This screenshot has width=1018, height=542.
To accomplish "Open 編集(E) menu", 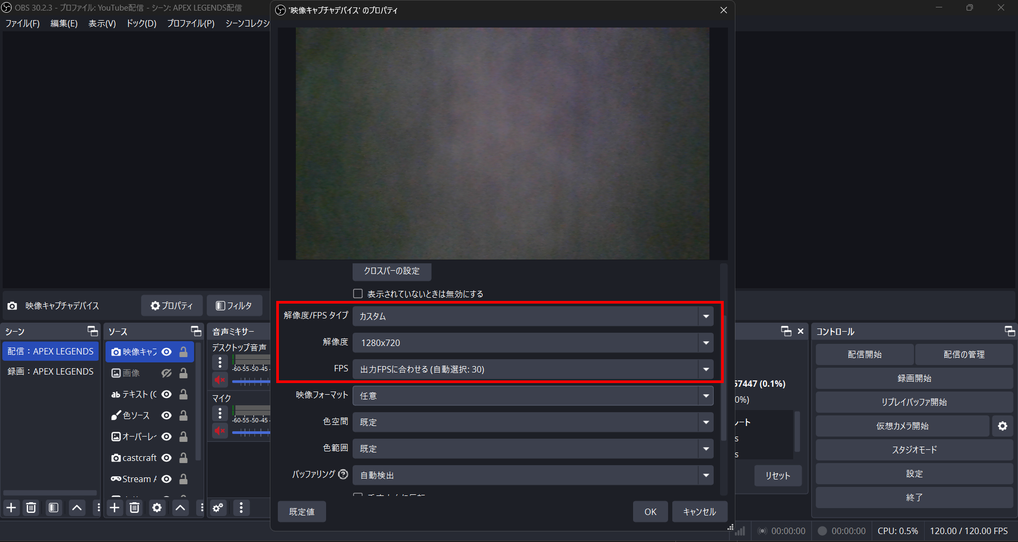I will point(64,23).
